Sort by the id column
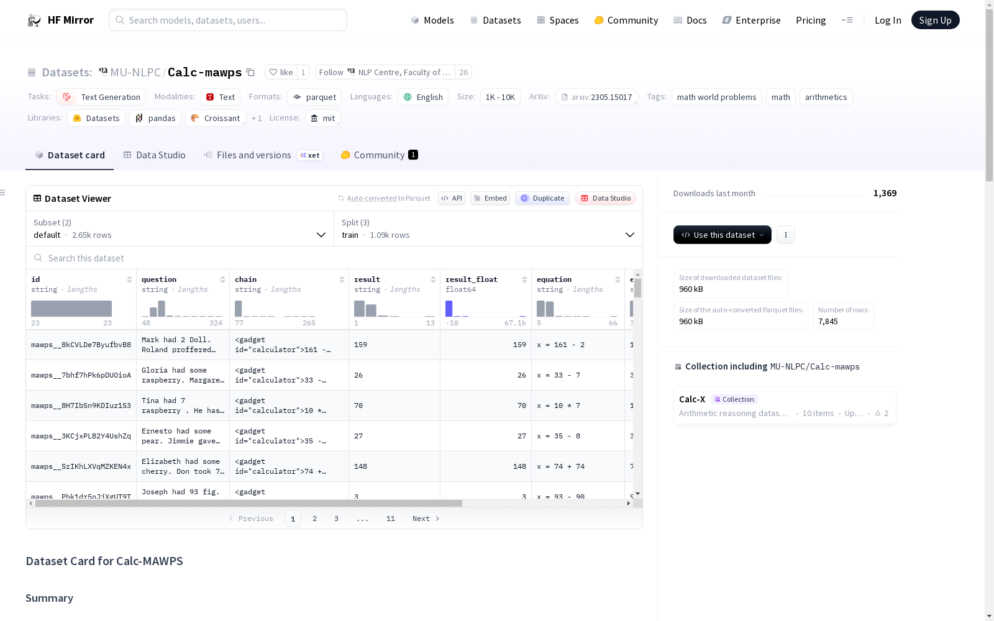The width and height of the screenshot is (994, 621). click(129, 279)
